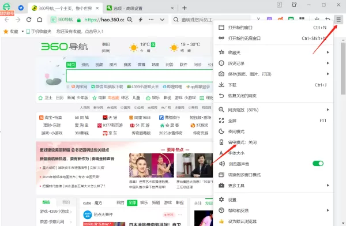Expand 保存(网页、图片、打印) submenu

point(273,74)
